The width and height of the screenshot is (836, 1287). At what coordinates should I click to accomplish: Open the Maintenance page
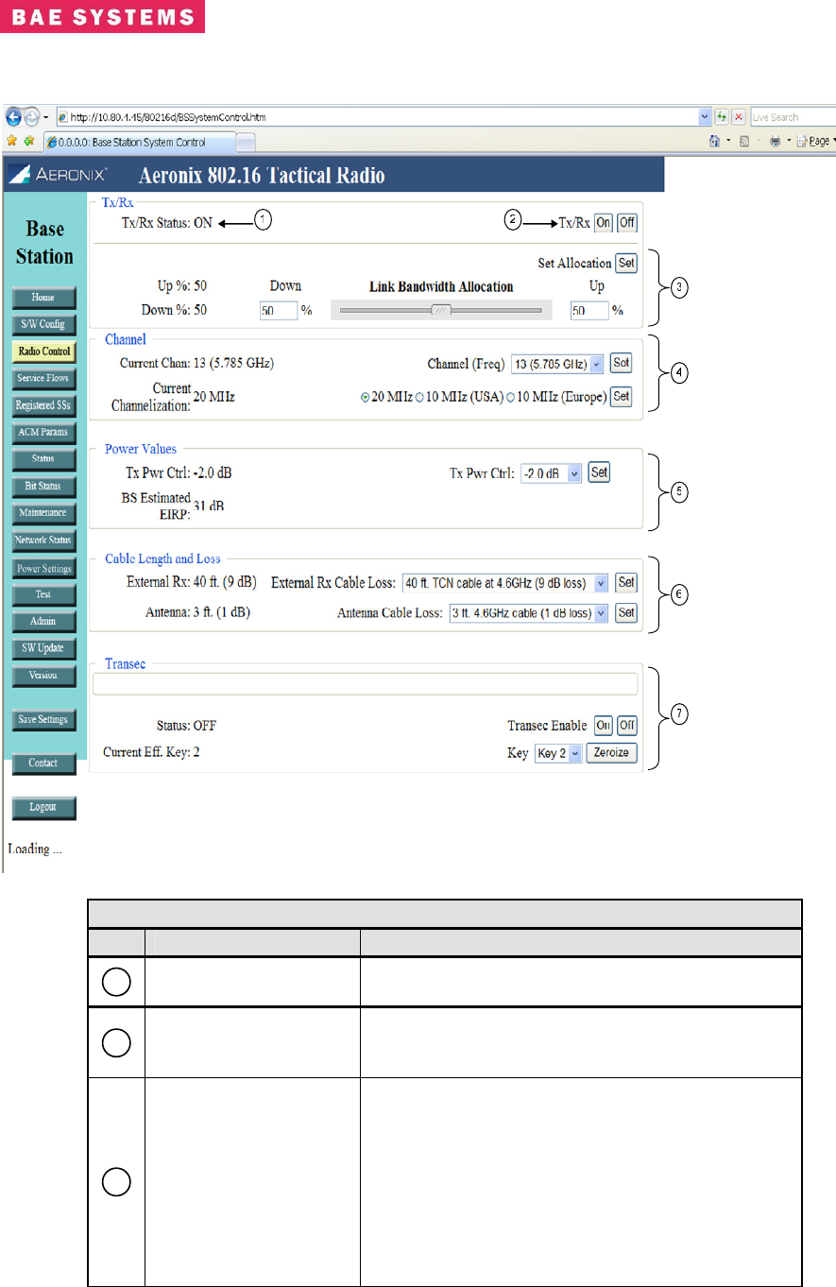click(x=43, y=513)
